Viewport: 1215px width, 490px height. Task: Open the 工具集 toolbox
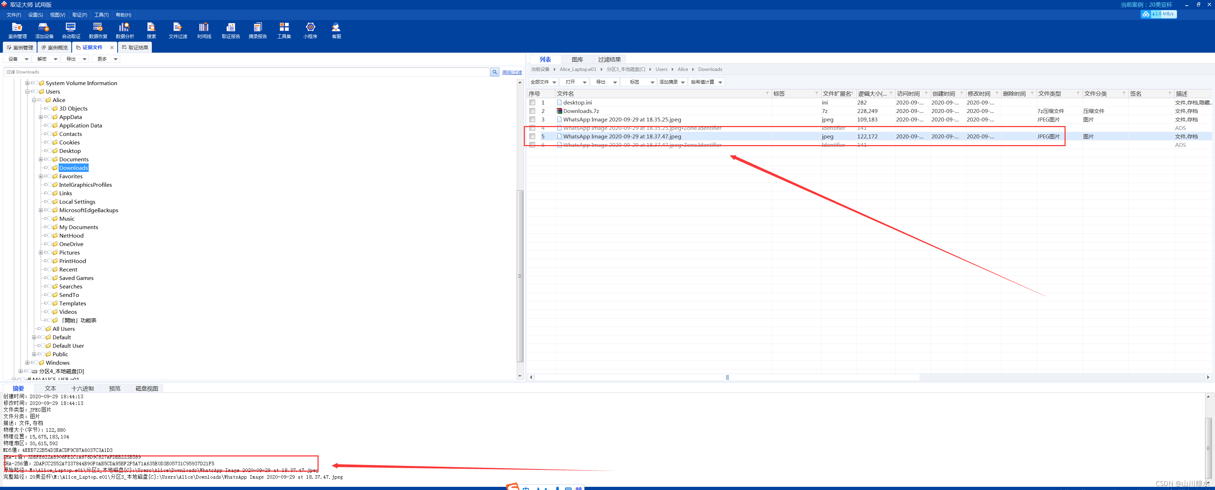284,31
